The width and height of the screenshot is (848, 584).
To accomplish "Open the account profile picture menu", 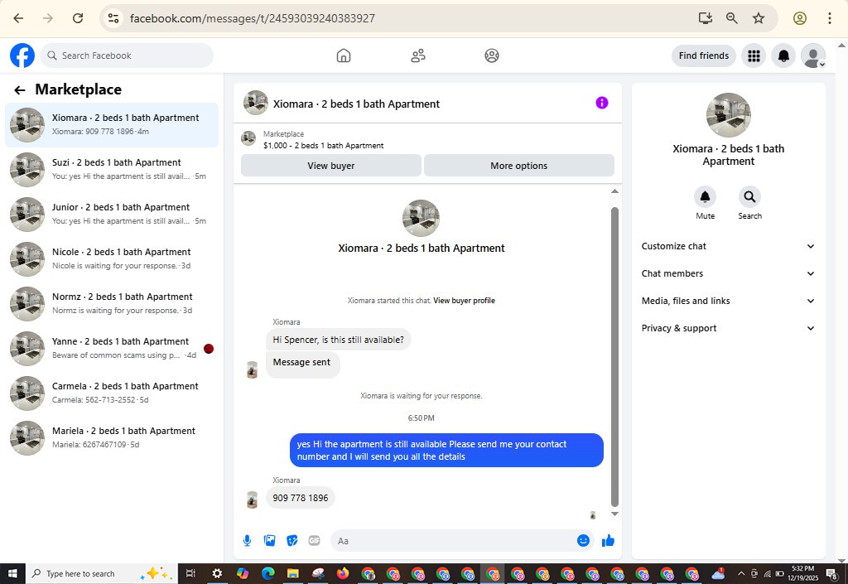I will pos(813,56).
